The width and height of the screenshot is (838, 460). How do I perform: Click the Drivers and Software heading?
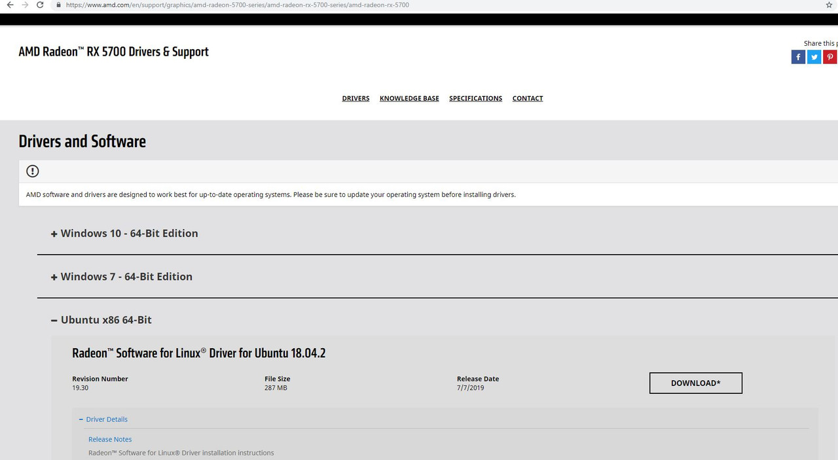82,141
